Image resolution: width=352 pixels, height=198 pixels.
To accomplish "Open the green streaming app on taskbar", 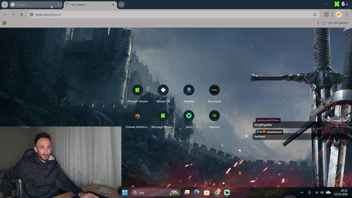I will [227, 193].
